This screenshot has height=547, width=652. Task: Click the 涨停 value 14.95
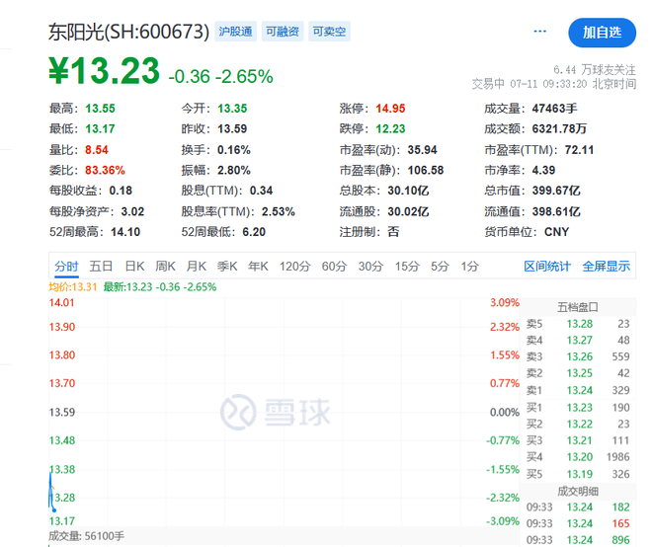point(390,109)
